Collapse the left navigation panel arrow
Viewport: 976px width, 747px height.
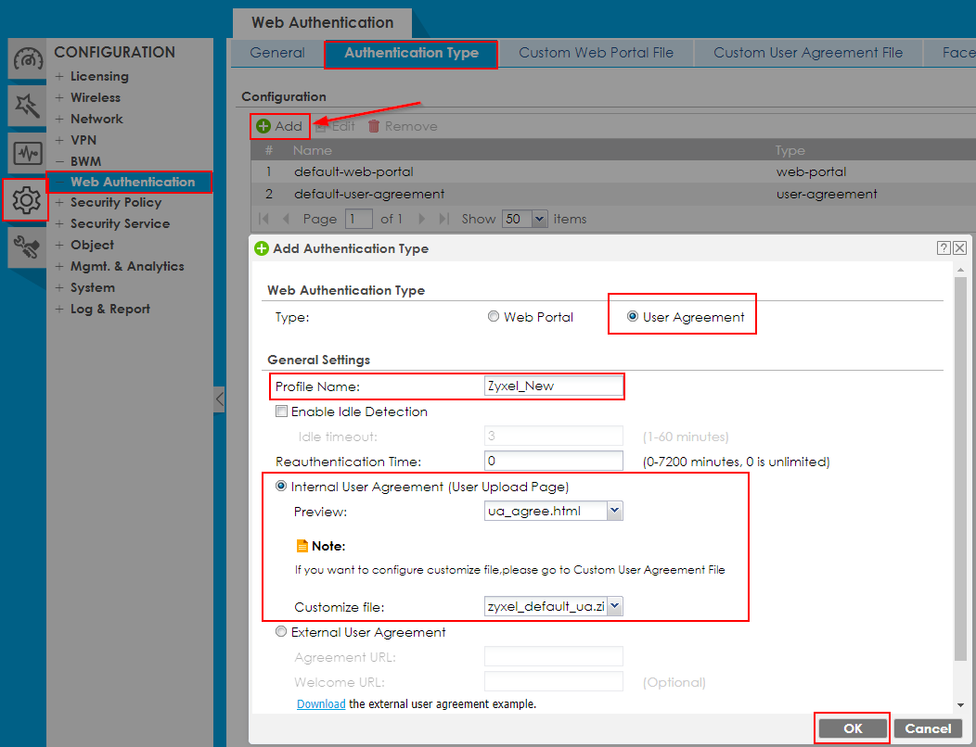(219, 399)
